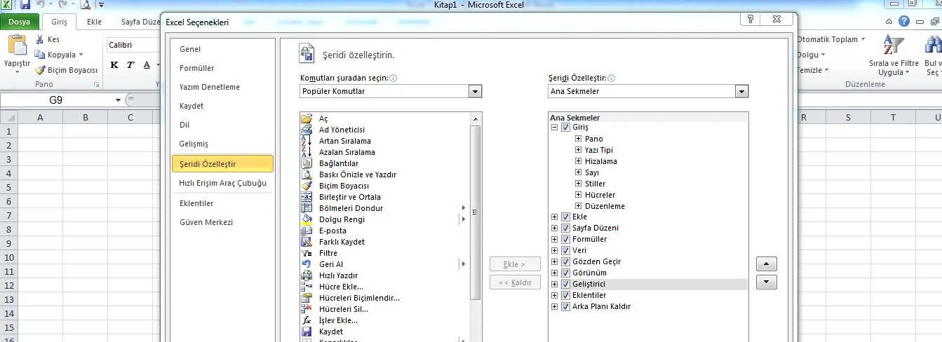
Task: Click the Filtre funnel icon
Action: tap(306, 253)
